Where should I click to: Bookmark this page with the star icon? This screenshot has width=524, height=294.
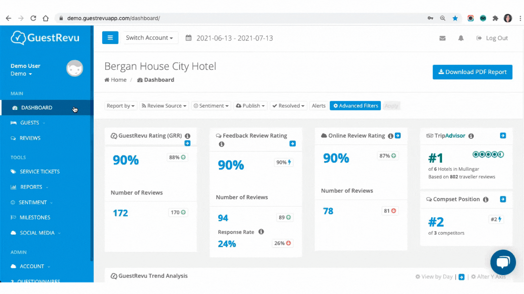455,18
